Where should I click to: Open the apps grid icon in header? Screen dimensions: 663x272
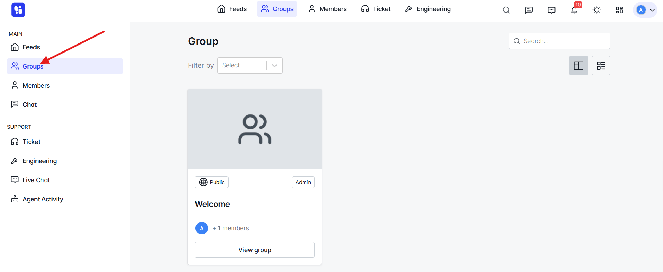point(619,10)
